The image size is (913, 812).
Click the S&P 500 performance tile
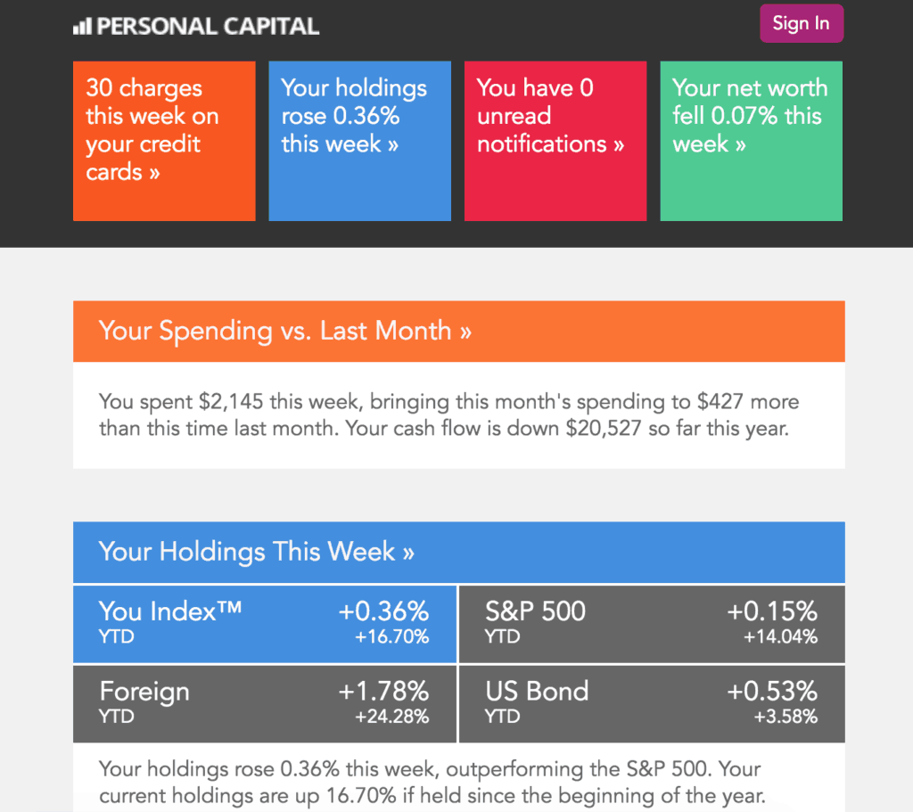651,623
